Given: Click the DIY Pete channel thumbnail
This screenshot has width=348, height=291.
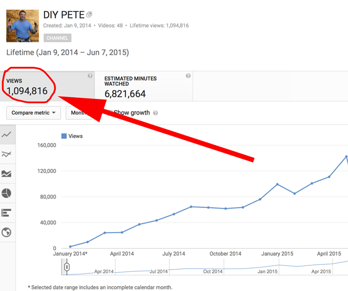Looking at the screenshot, I should coord(22,26).
